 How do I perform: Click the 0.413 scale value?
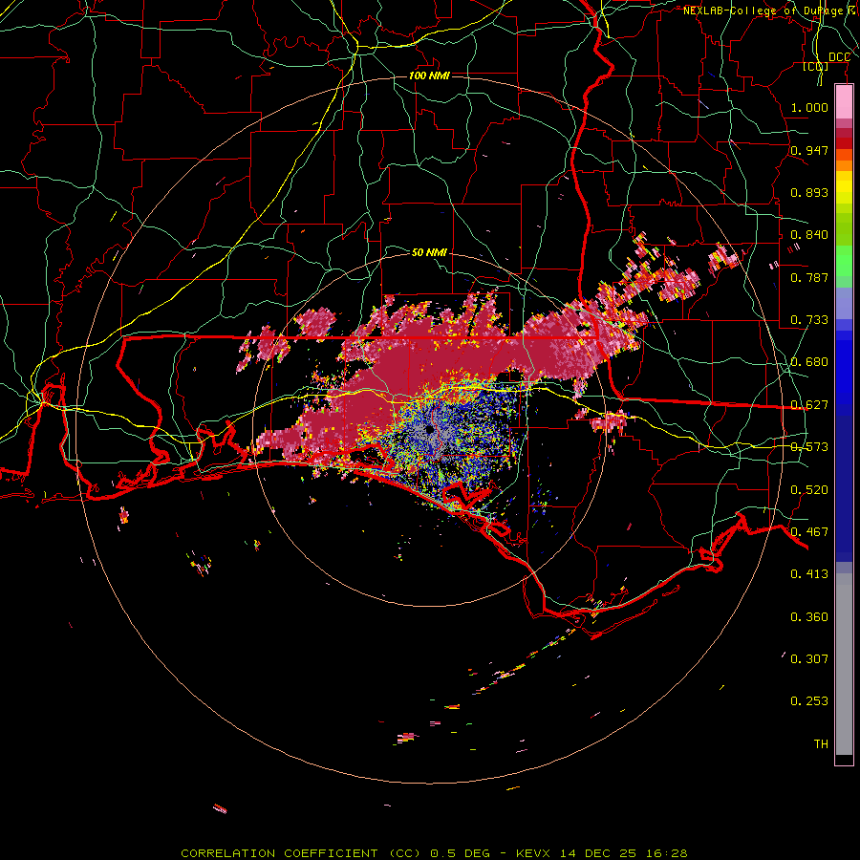click(x=809, y=574)
